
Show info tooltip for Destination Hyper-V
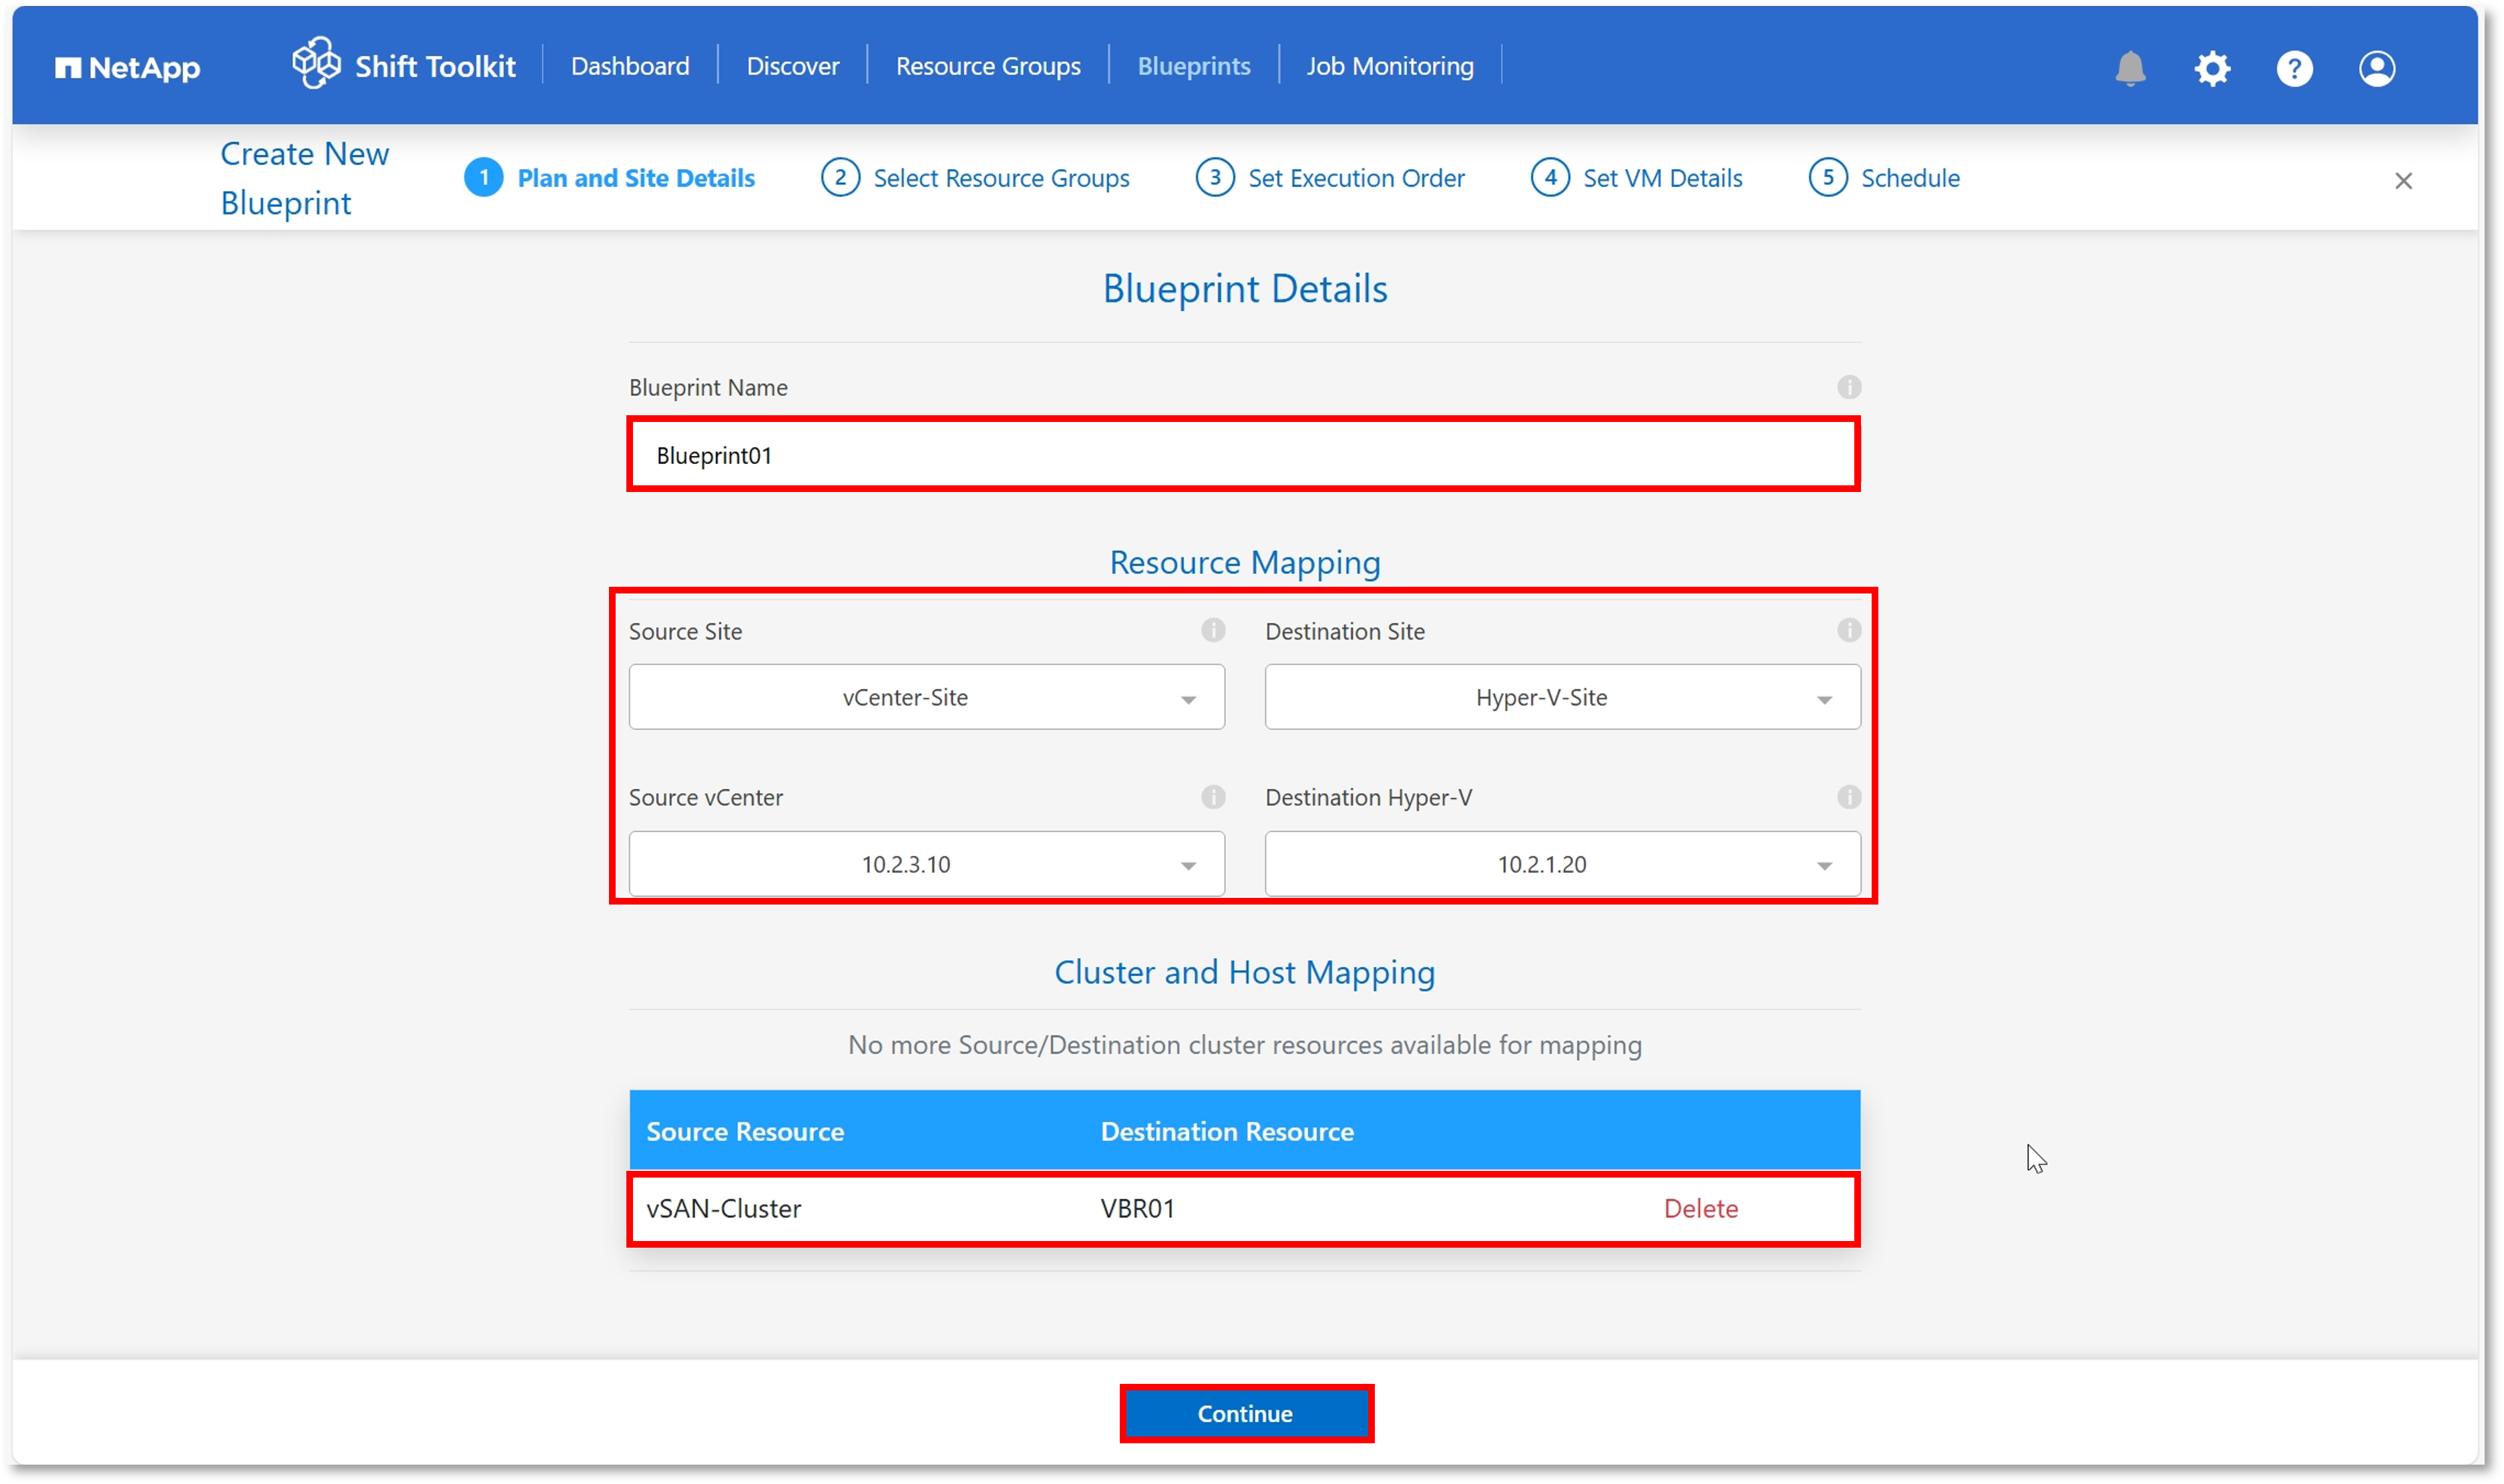1848,797
